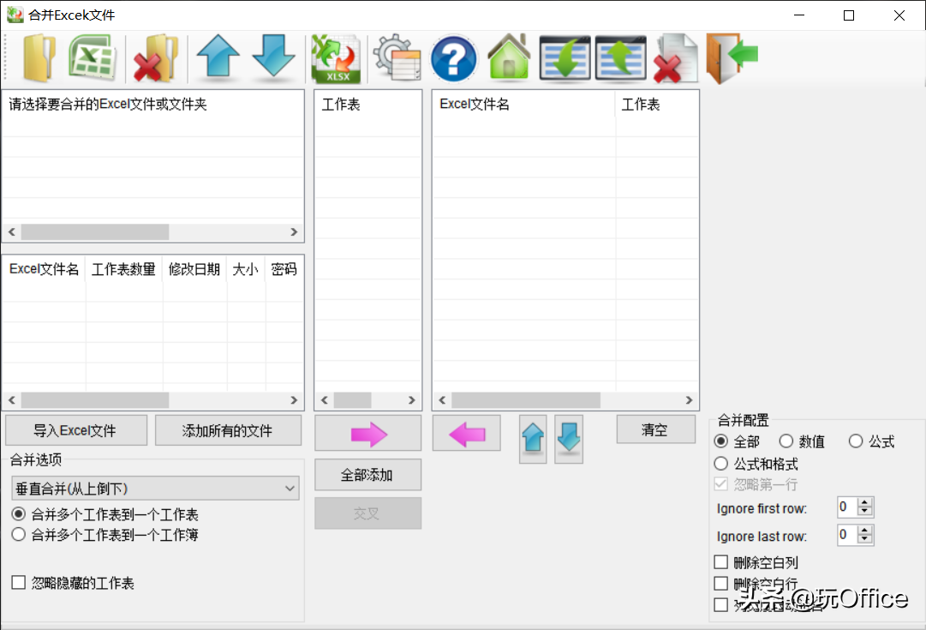Open the 垂直合并(从上倒下) dropdown
The image size is (926, 630).
click(x=155, y=489)
